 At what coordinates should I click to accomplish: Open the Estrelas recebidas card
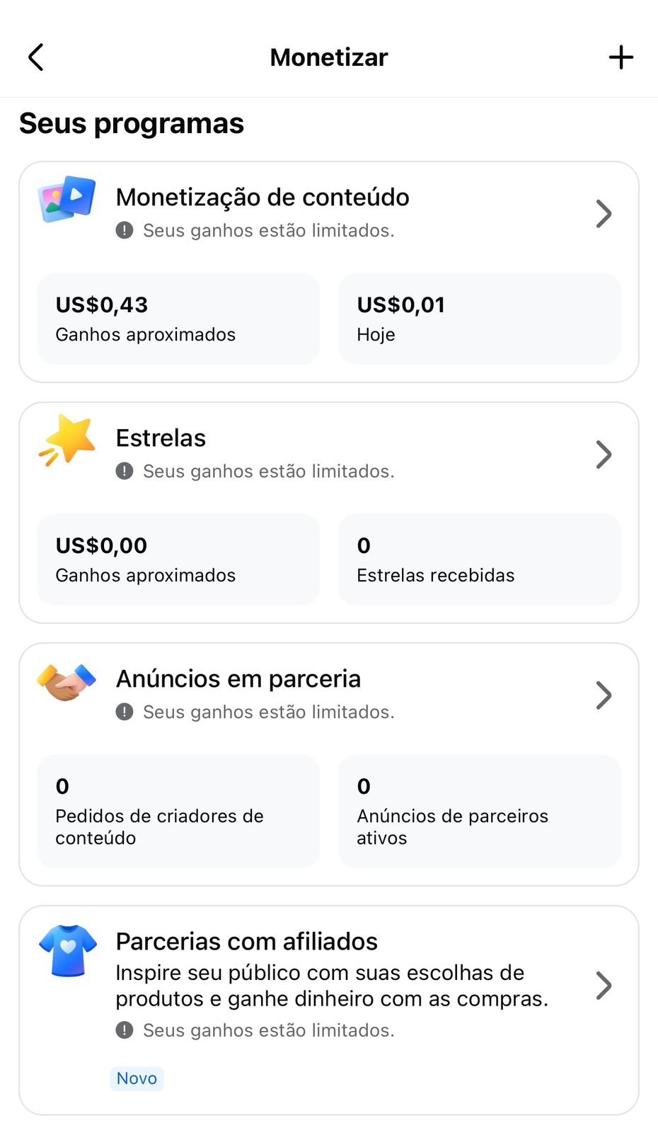480,559
